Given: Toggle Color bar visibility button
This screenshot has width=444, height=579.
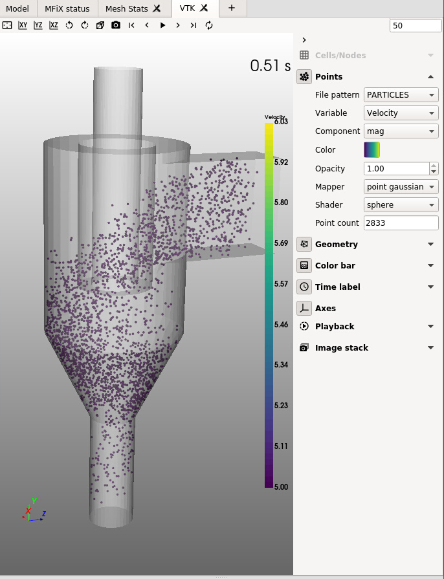Looking at the screenshot, I should click(304, 266).
